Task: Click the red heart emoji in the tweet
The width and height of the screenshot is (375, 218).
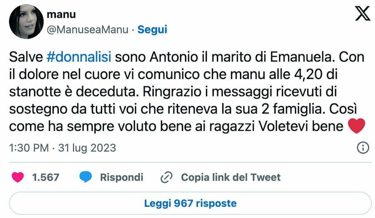Action: click(x=356, y=126)
